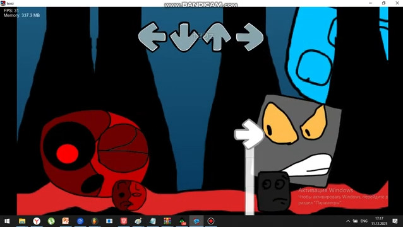The width and height of the screenshot is (403, 227).
Task: Open the red shield app in taskbar
Action: (x=124, y=221)
